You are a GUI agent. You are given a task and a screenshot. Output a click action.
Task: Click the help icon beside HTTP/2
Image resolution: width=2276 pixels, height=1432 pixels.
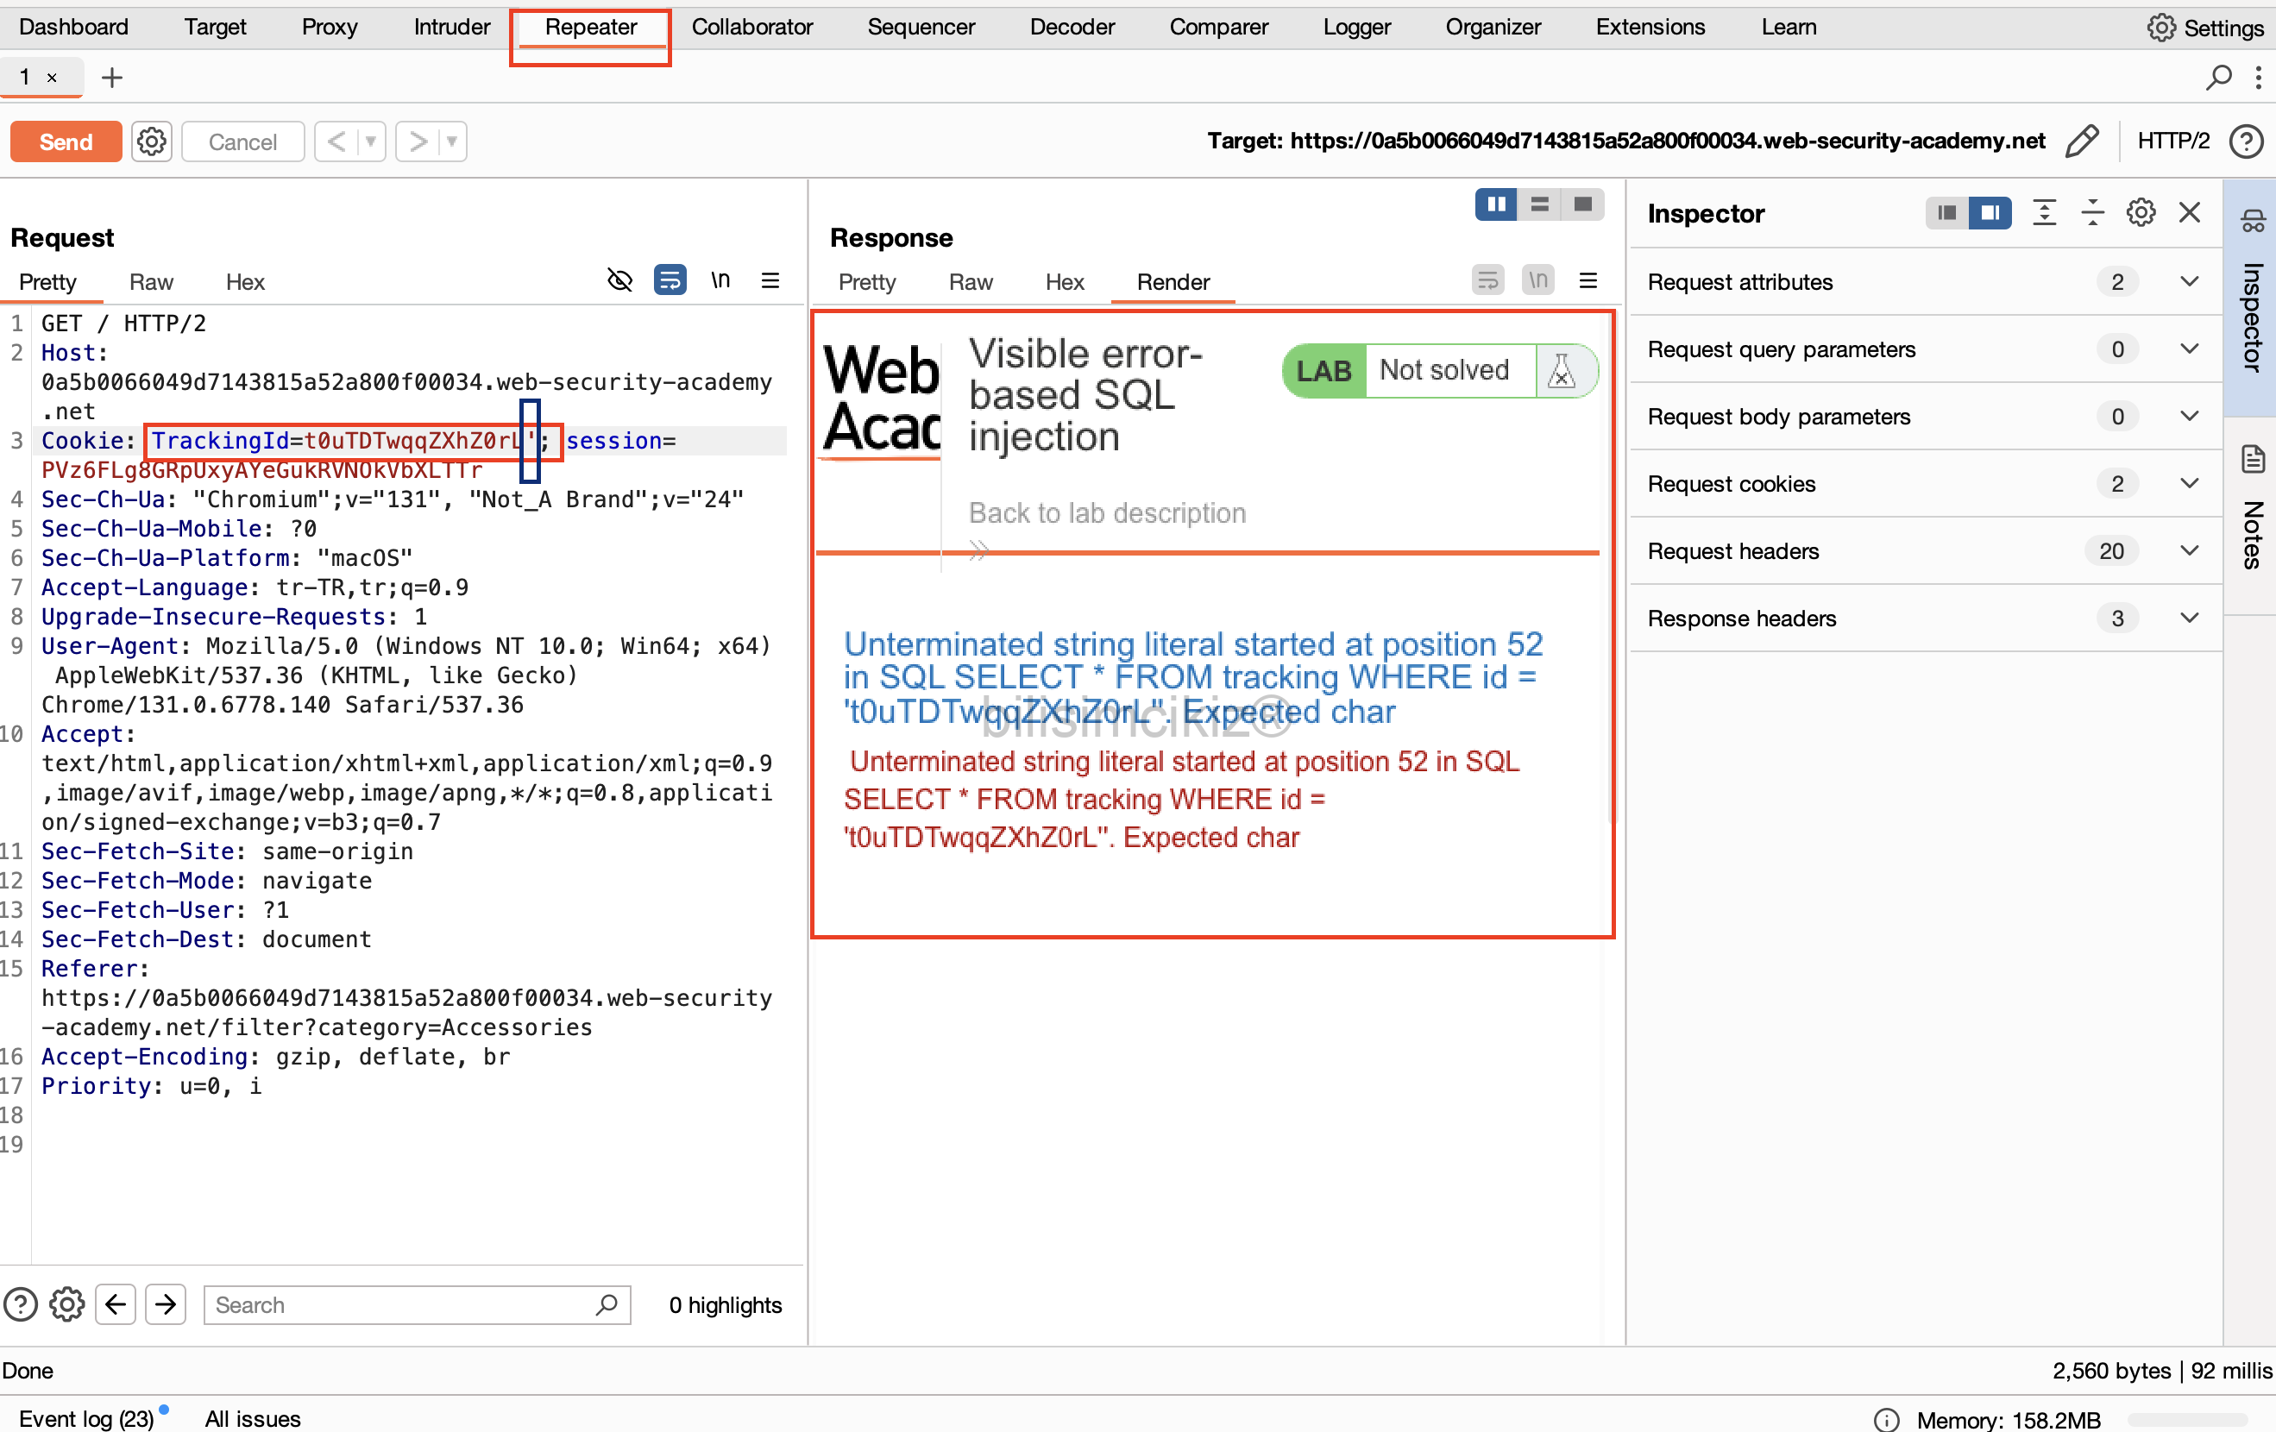(2247, 141)
